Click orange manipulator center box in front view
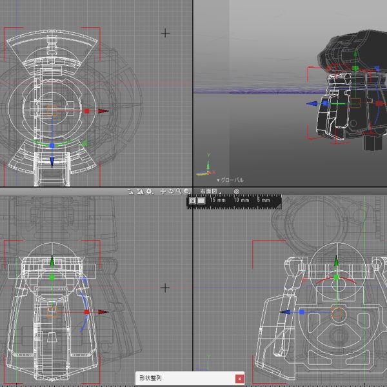Screen dimensions: 387x387 [52, 312]
